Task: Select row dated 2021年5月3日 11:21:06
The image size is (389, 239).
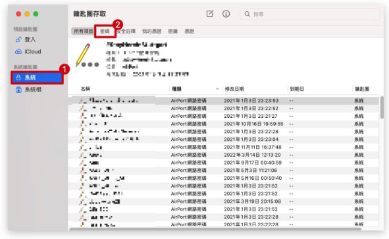Action: click(x=223, y=171)
